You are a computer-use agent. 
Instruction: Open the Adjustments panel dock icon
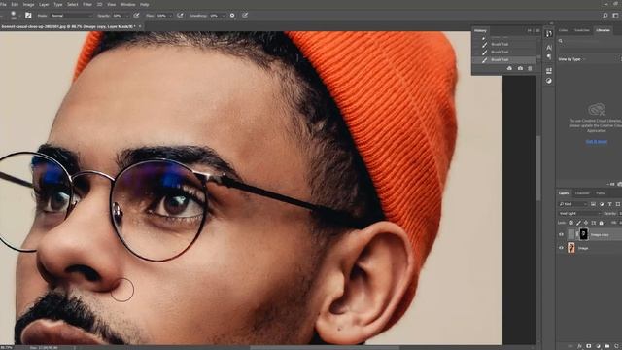click(548, 81)
